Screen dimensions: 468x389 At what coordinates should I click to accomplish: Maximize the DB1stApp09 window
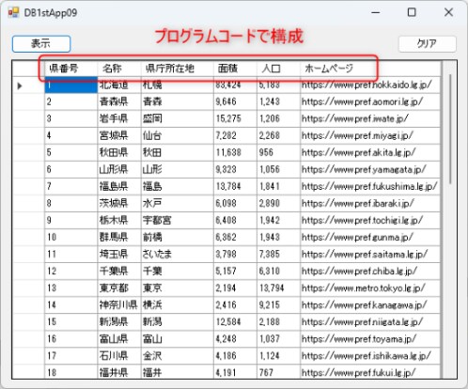tap(412, 12)
